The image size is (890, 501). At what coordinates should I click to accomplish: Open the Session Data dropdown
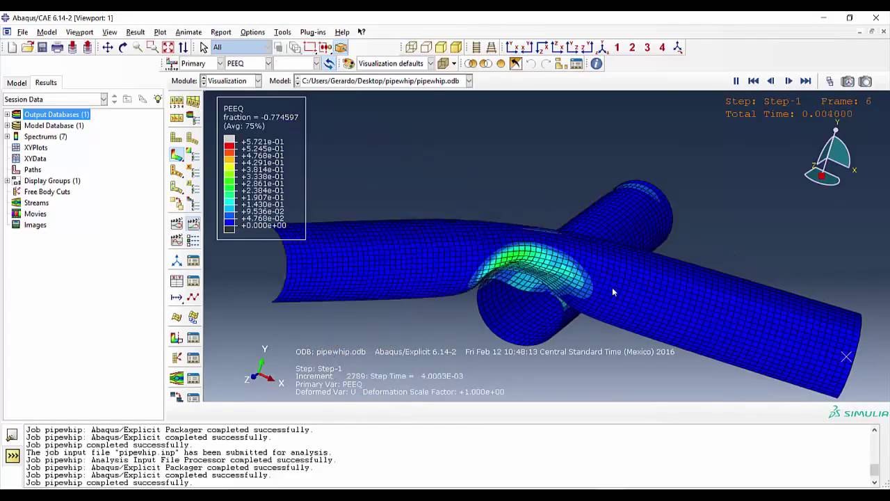click(104, 100)
